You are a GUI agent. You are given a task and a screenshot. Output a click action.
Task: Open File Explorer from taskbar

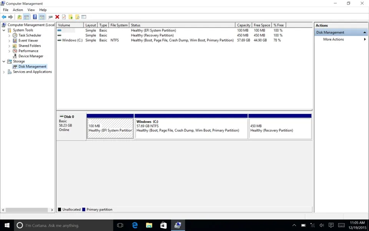tap(149, 225)
